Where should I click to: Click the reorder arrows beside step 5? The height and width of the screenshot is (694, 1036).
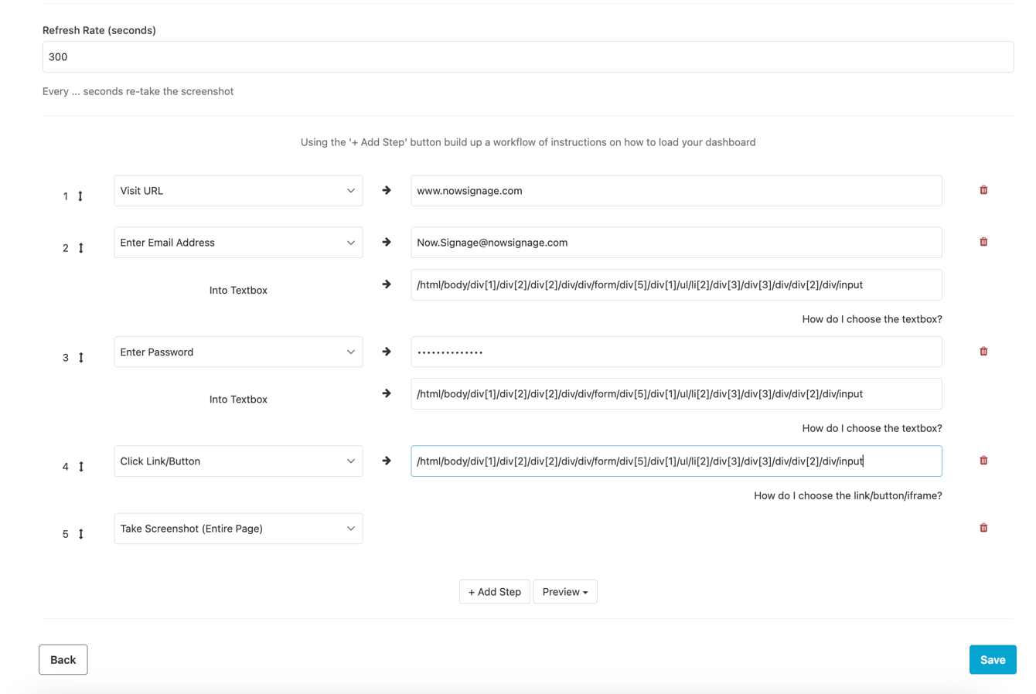(80, 533)
